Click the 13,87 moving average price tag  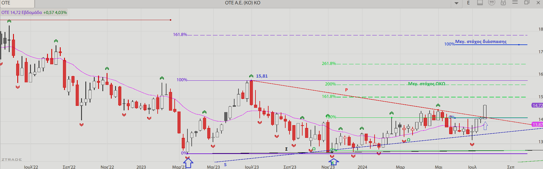tap(537, 125)
